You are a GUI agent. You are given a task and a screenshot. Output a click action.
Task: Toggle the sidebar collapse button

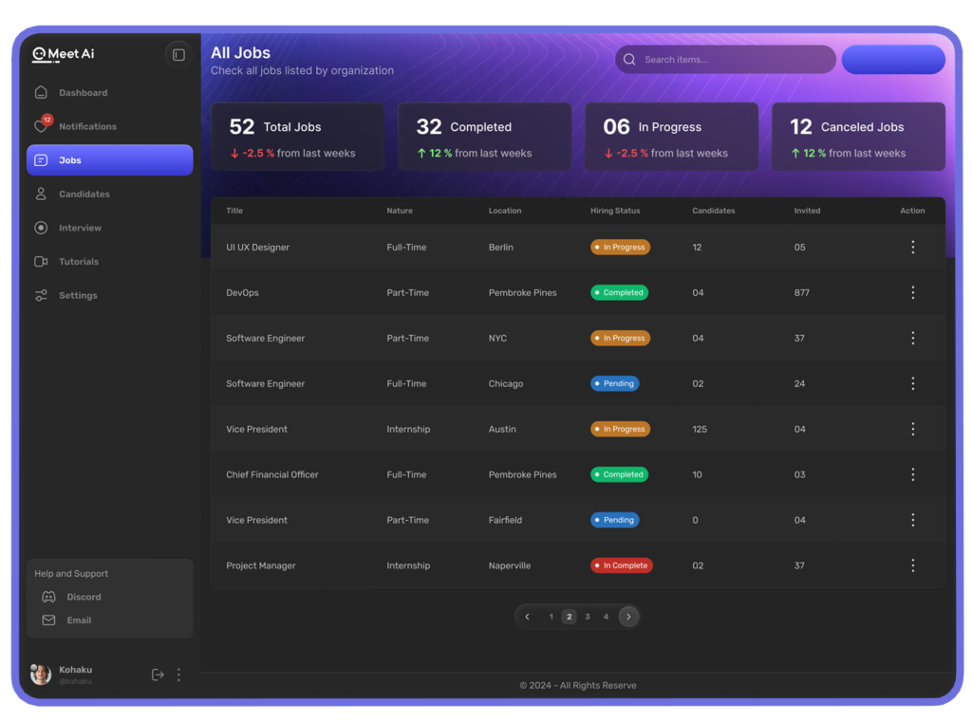coord(178,54)
